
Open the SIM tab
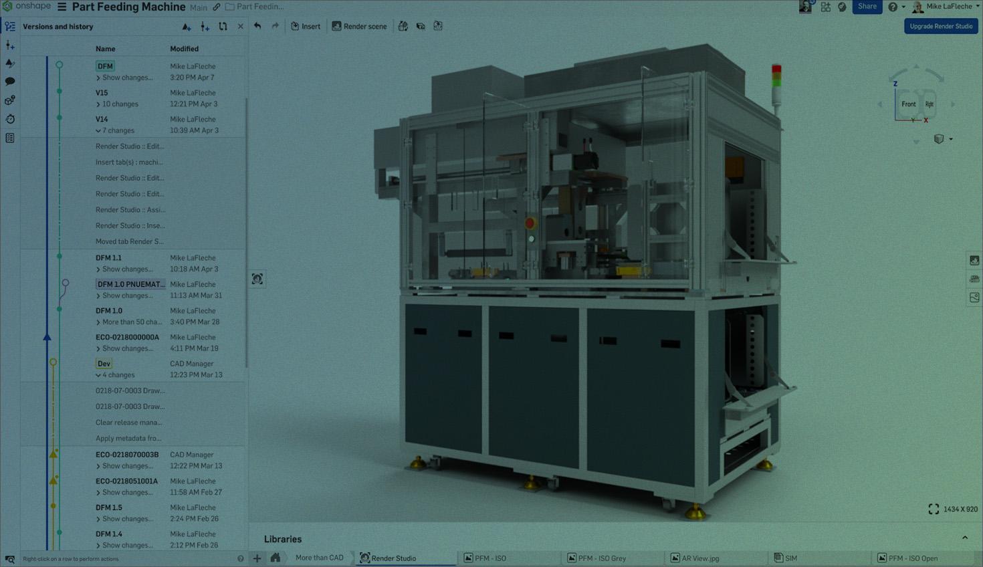(790, 558)
